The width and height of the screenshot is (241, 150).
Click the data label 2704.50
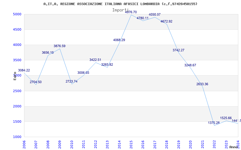click(36, 82)
